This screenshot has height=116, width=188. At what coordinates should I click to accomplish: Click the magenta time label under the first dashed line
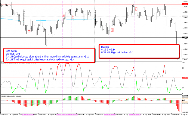click(x=28, y=115)
